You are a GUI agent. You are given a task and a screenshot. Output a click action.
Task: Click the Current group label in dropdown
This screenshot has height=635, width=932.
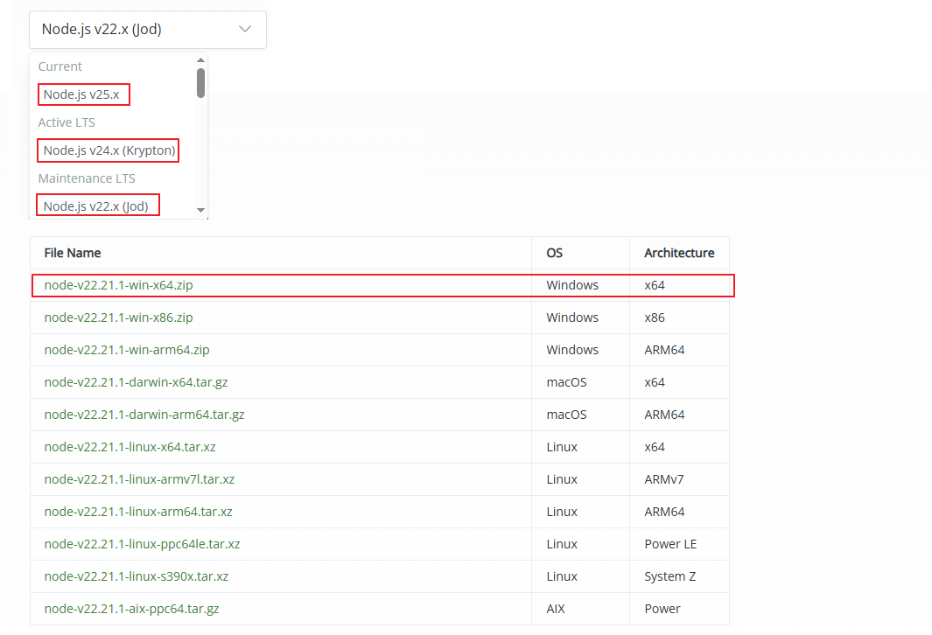coord(60,66)
